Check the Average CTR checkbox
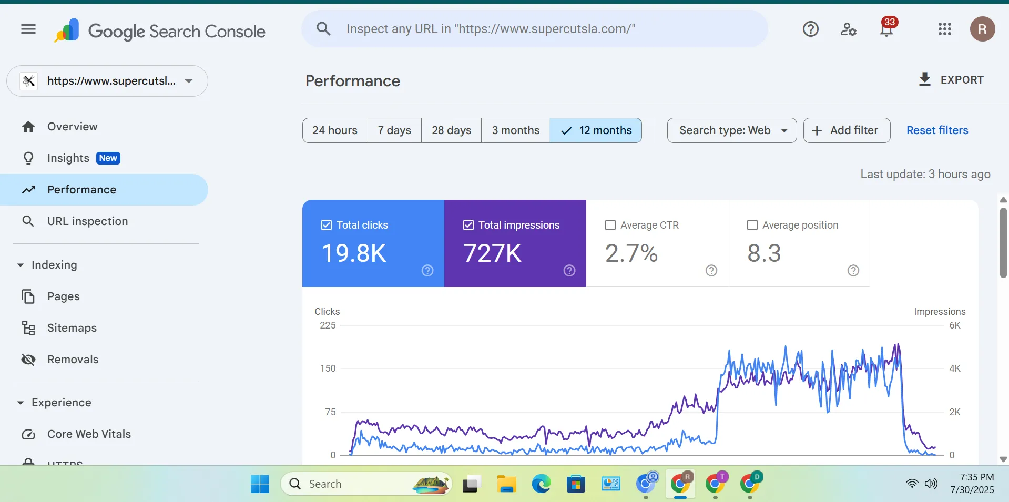The width and height of the screenshot is (1009, 502). click(610, 225)
